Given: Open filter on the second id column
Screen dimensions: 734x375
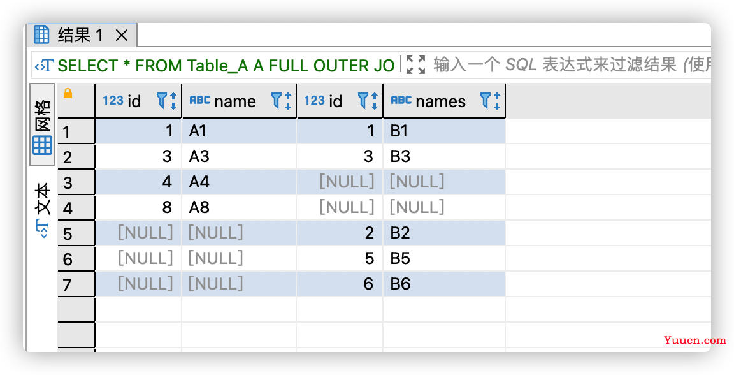Looking at the screenshot, I should [363, 100].
